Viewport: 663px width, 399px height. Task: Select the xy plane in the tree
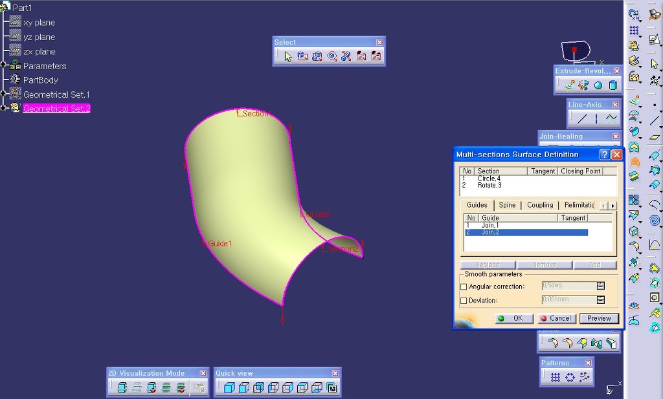click(x=39, y=23)
